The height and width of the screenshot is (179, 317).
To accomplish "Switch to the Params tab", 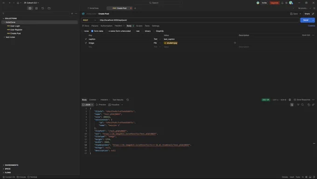I will coord(95,26).
